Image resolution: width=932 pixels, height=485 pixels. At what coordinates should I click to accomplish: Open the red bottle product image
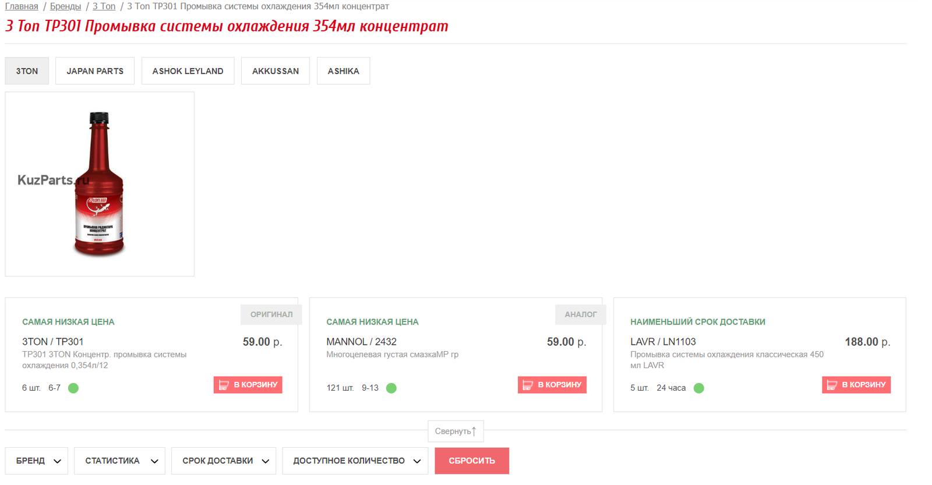[100, 184]
